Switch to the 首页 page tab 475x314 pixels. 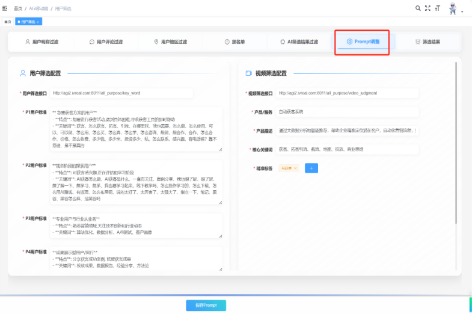point(8,22)
